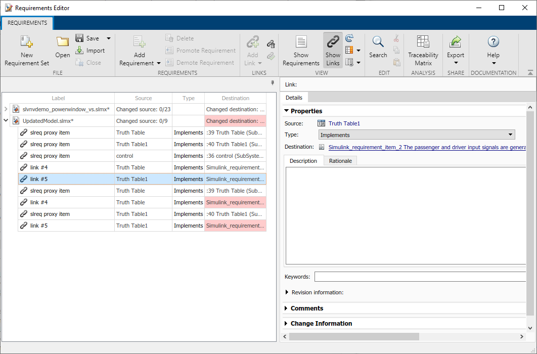Click the Help icon
Screen dimensions: 537x354
493,42
